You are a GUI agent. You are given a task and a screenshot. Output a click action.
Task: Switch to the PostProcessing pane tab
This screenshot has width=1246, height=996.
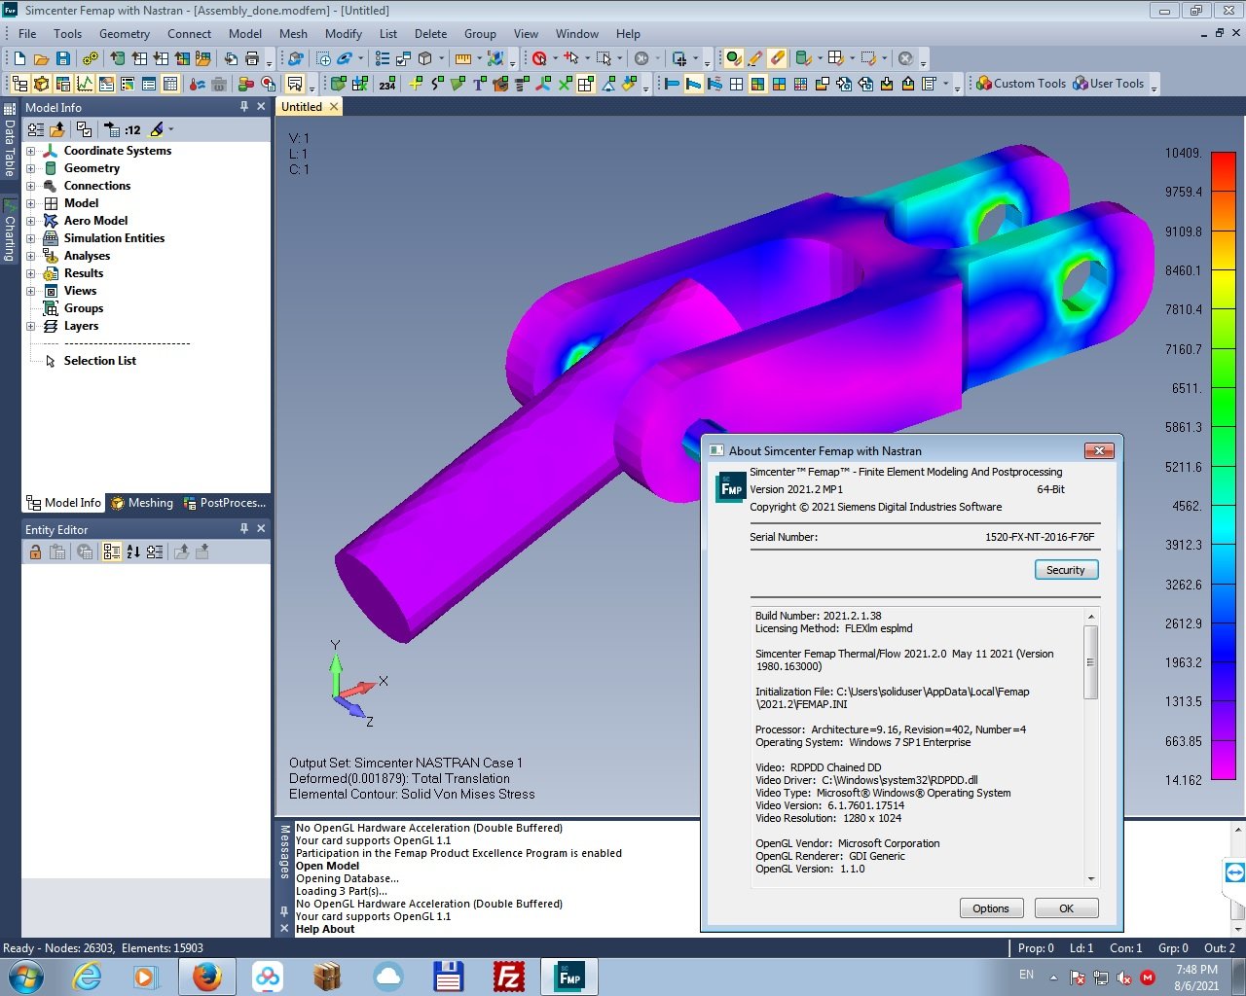(x=224, y=503)
